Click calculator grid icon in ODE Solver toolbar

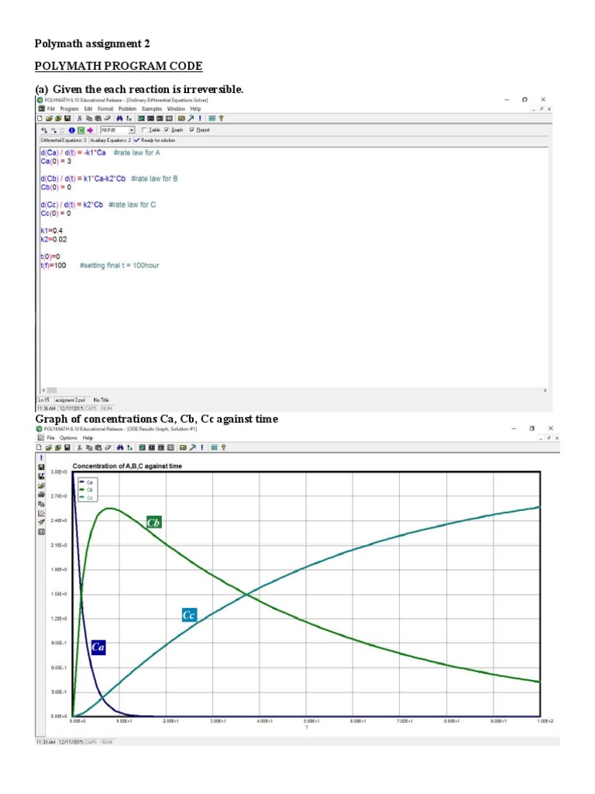click(212, 118)
